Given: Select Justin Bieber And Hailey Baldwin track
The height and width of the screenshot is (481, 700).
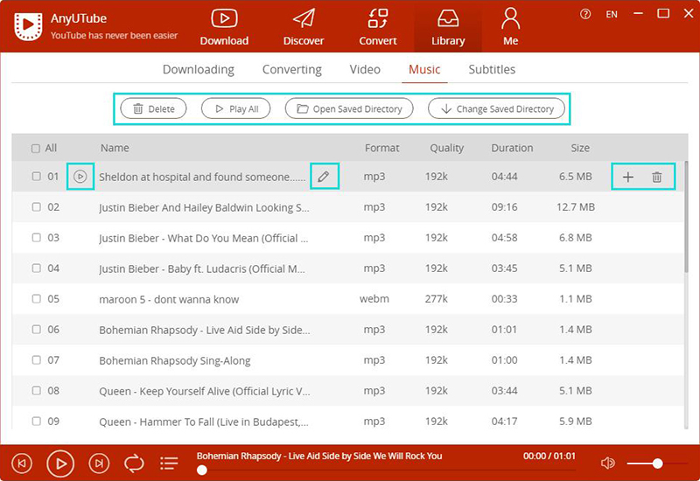Looking at the screenshot, I should click(204, 207).
